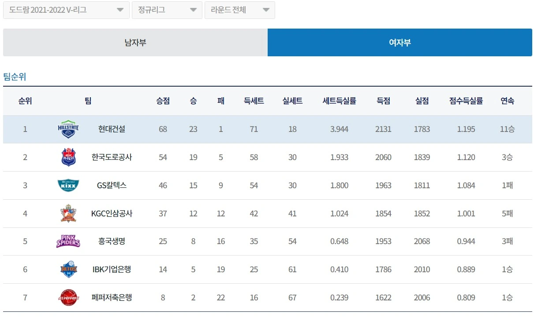Click the 1.024 set ratio cell
Image resolution: width=534 pixels, height=318 pixels.
[x=340, y=213]
